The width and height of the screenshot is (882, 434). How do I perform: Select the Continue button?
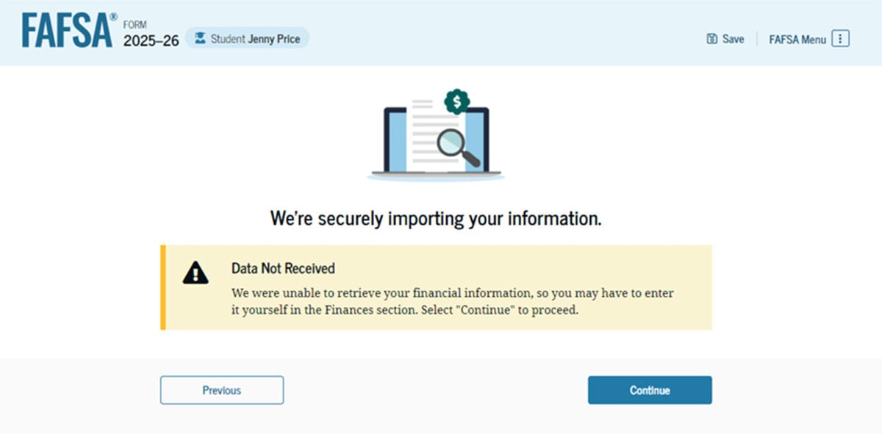(x=650, y=390)
